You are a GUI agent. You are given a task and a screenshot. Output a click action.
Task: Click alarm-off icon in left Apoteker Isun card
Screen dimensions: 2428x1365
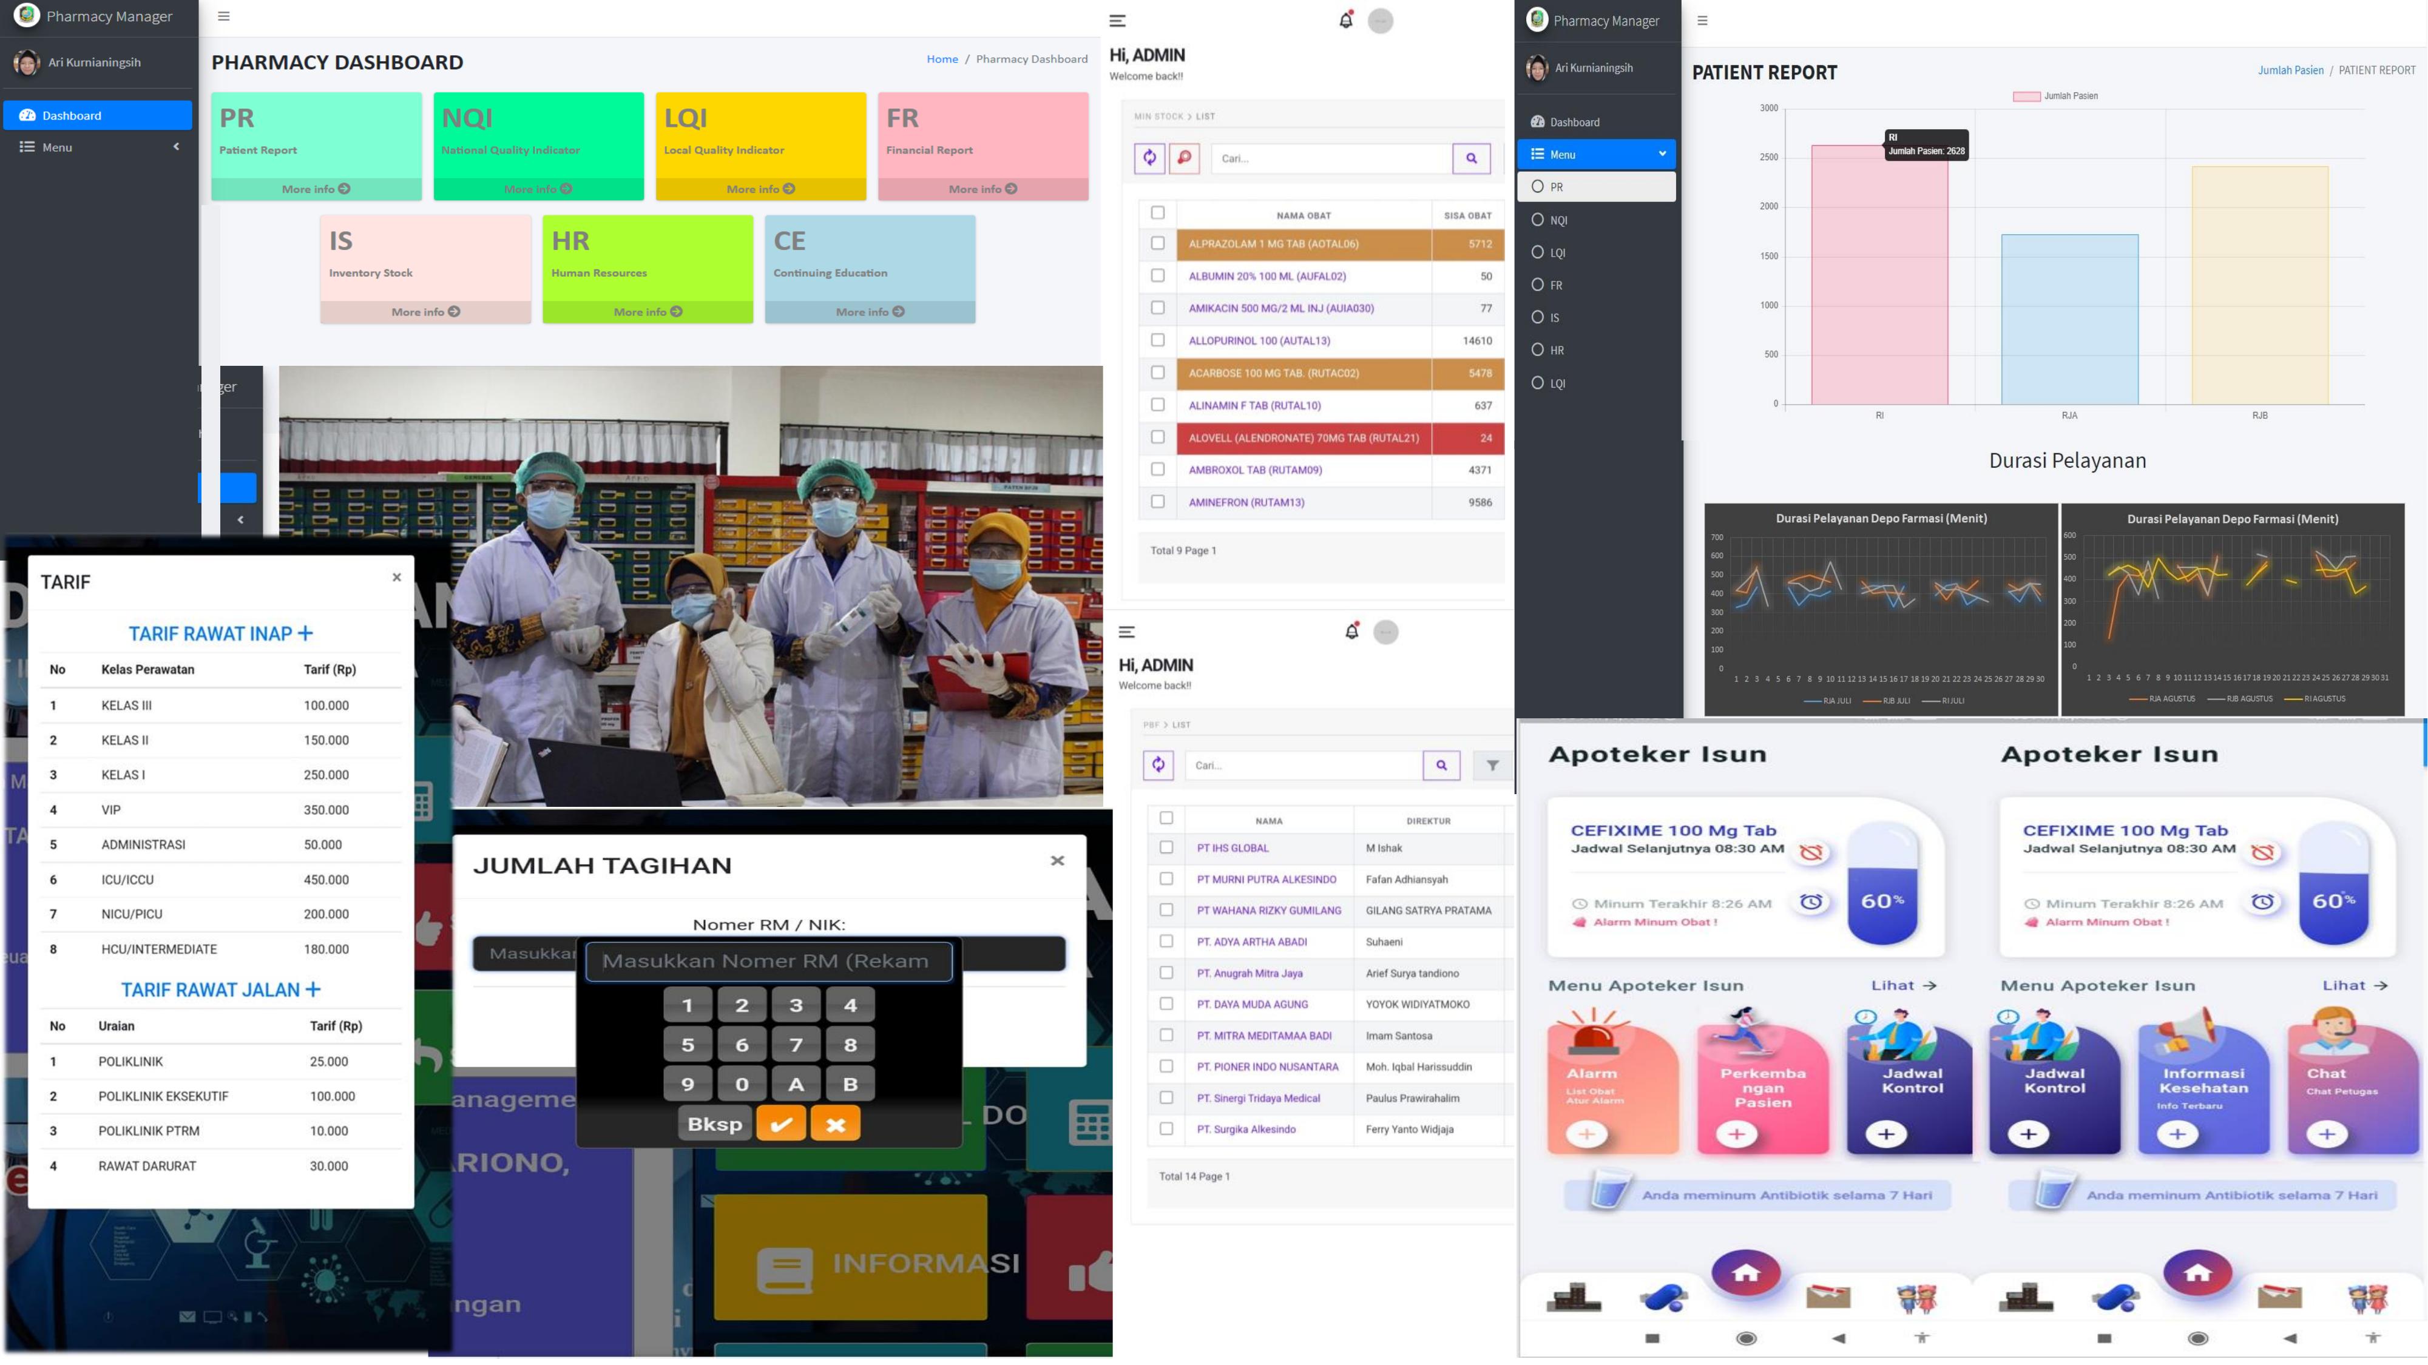tap(1811, 852)
